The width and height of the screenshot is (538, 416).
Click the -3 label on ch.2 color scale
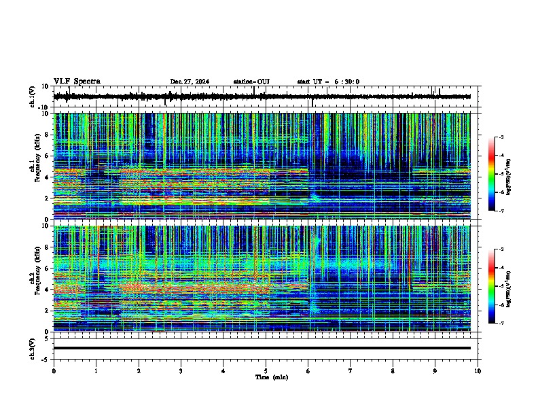[x=501, y=249]
